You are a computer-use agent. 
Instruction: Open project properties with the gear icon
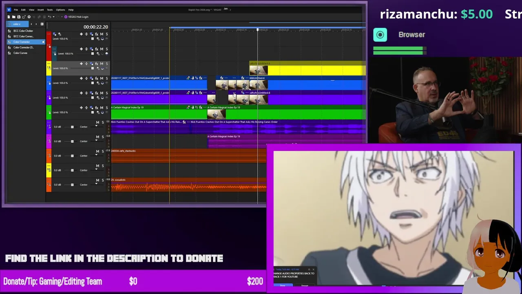click(x=29, y=17)
